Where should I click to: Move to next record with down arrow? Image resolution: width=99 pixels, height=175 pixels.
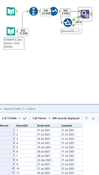point(93,118)
